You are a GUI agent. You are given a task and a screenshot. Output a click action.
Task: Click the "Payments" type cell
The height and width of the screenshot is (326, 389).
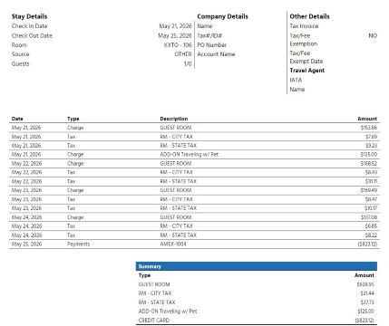tap(78, 244)
